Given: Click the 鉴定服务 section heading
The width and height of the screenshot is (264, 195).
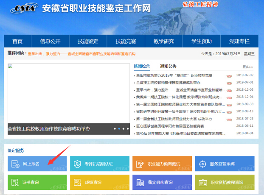Looking at the screenshot, I should click(16, 150).
